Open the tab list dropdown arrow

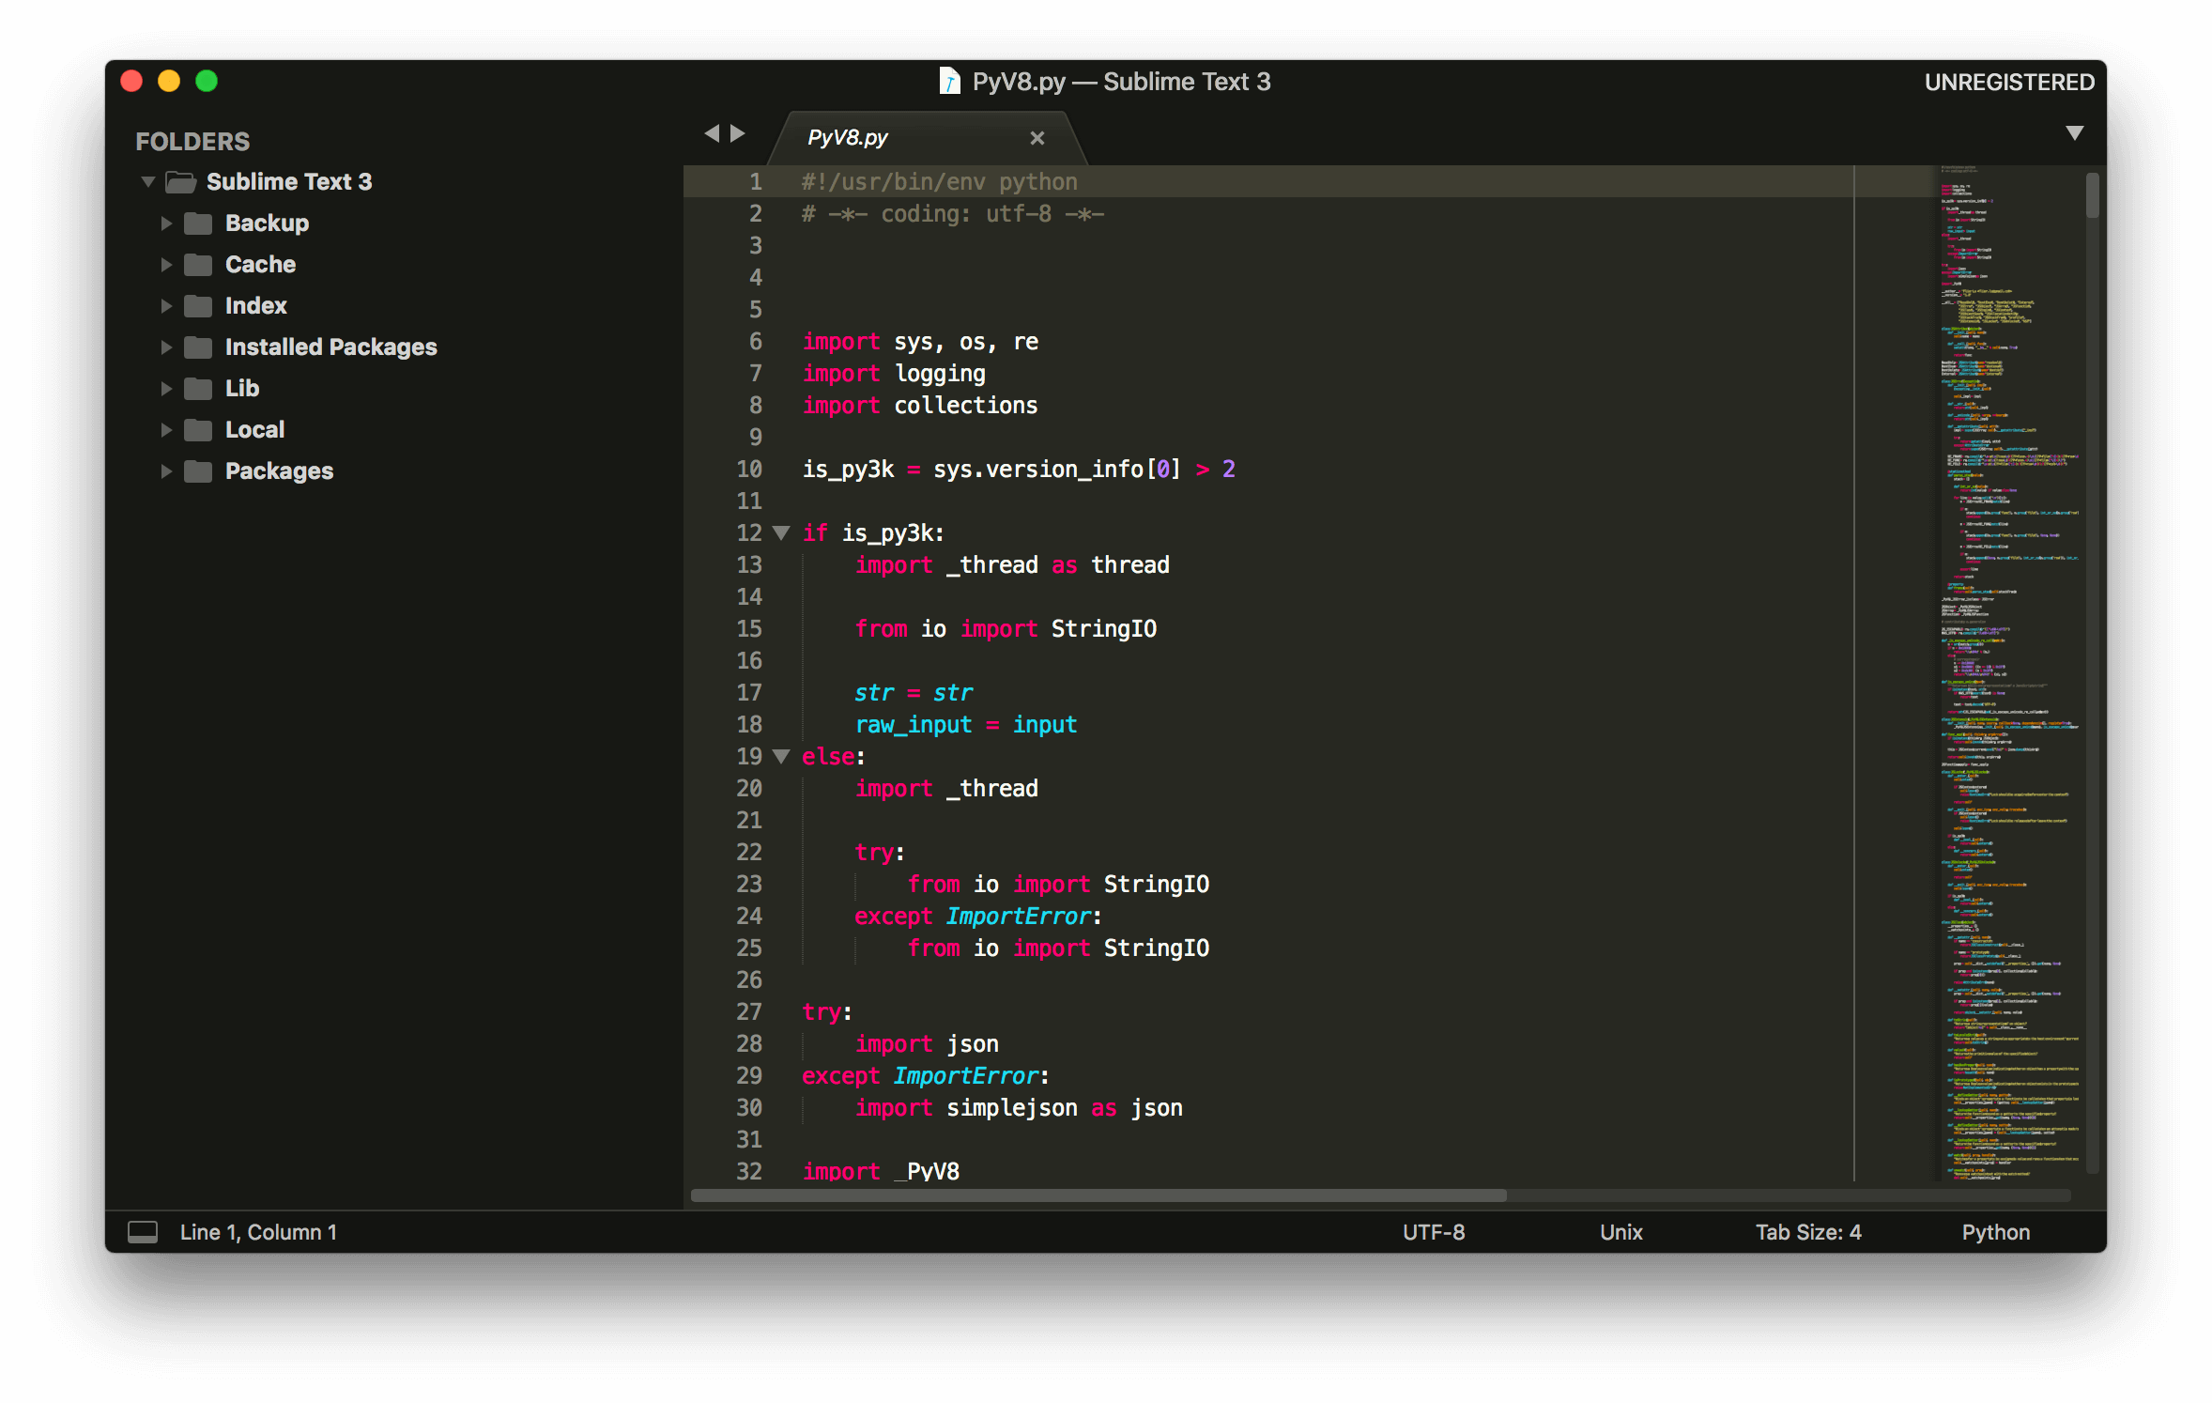click(2074, 133)
